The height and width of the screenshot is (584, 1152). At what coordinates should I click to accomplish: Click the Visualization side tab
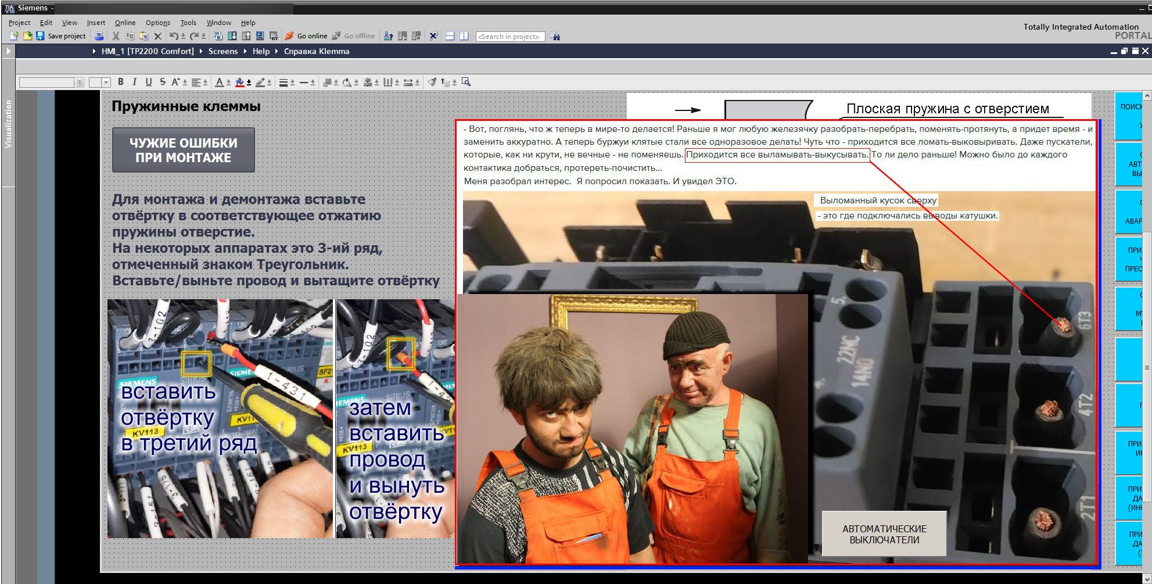8,123
